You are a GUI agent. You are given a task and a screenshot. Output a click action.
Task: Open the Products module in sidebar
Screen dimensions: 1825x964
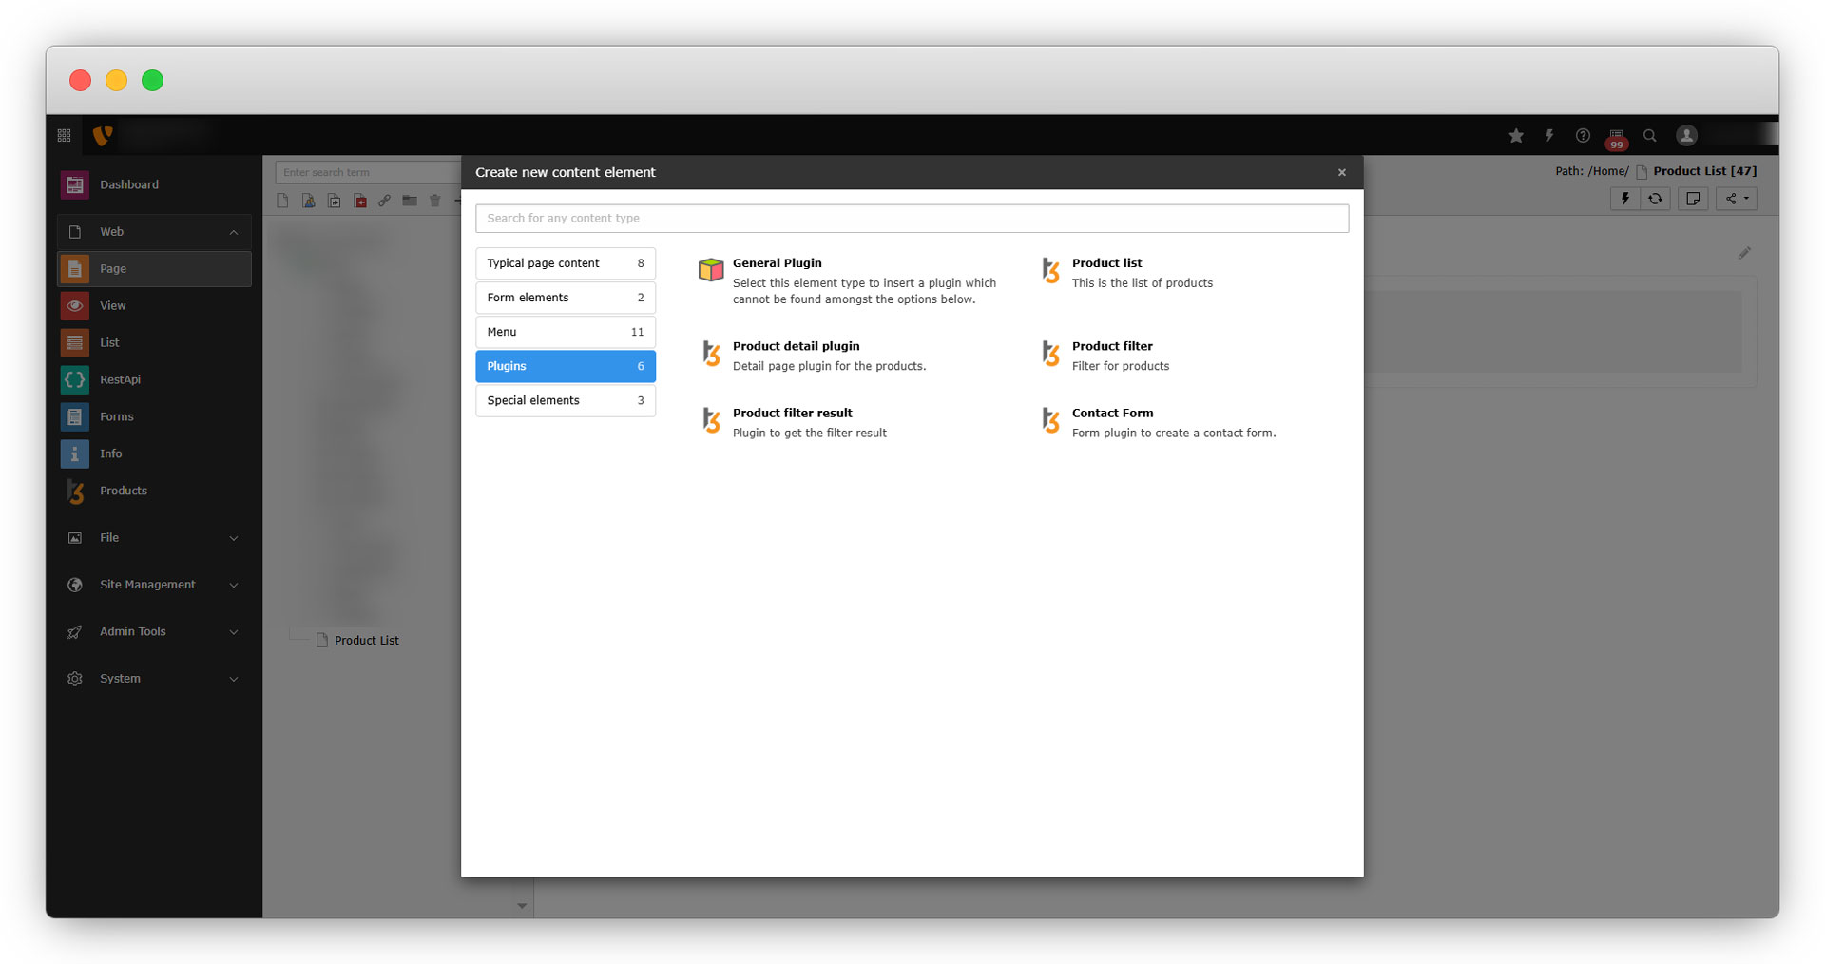coord(123,491)
